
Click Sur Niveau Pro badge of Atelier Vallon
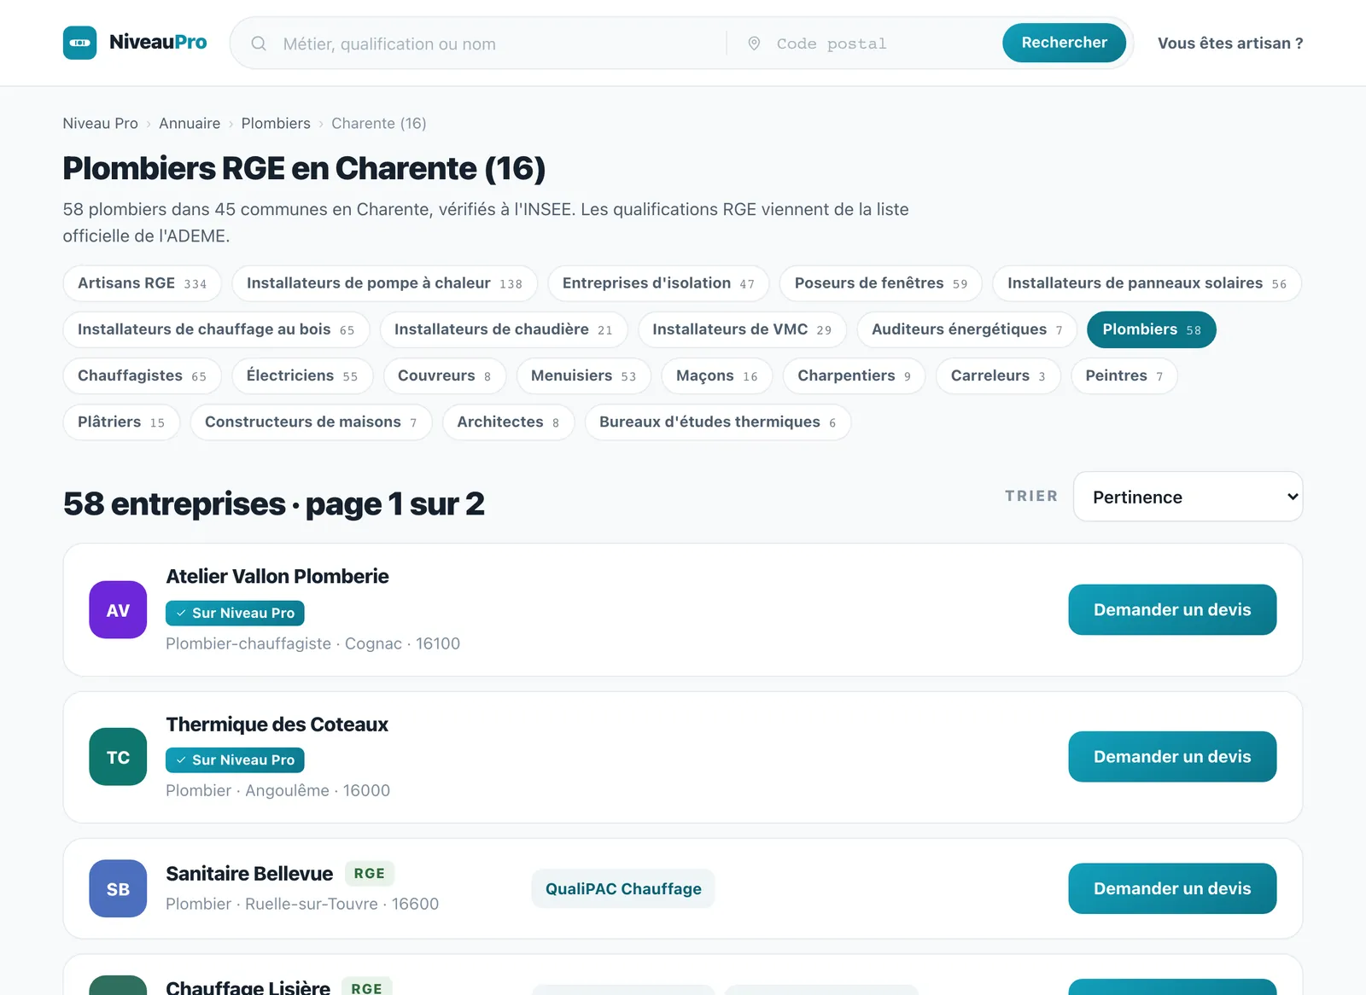235,613
